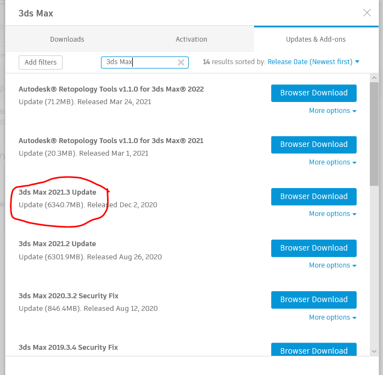Download Retopology Tools for 3ds Max 2021
The image size is (383, 375).
314,145
